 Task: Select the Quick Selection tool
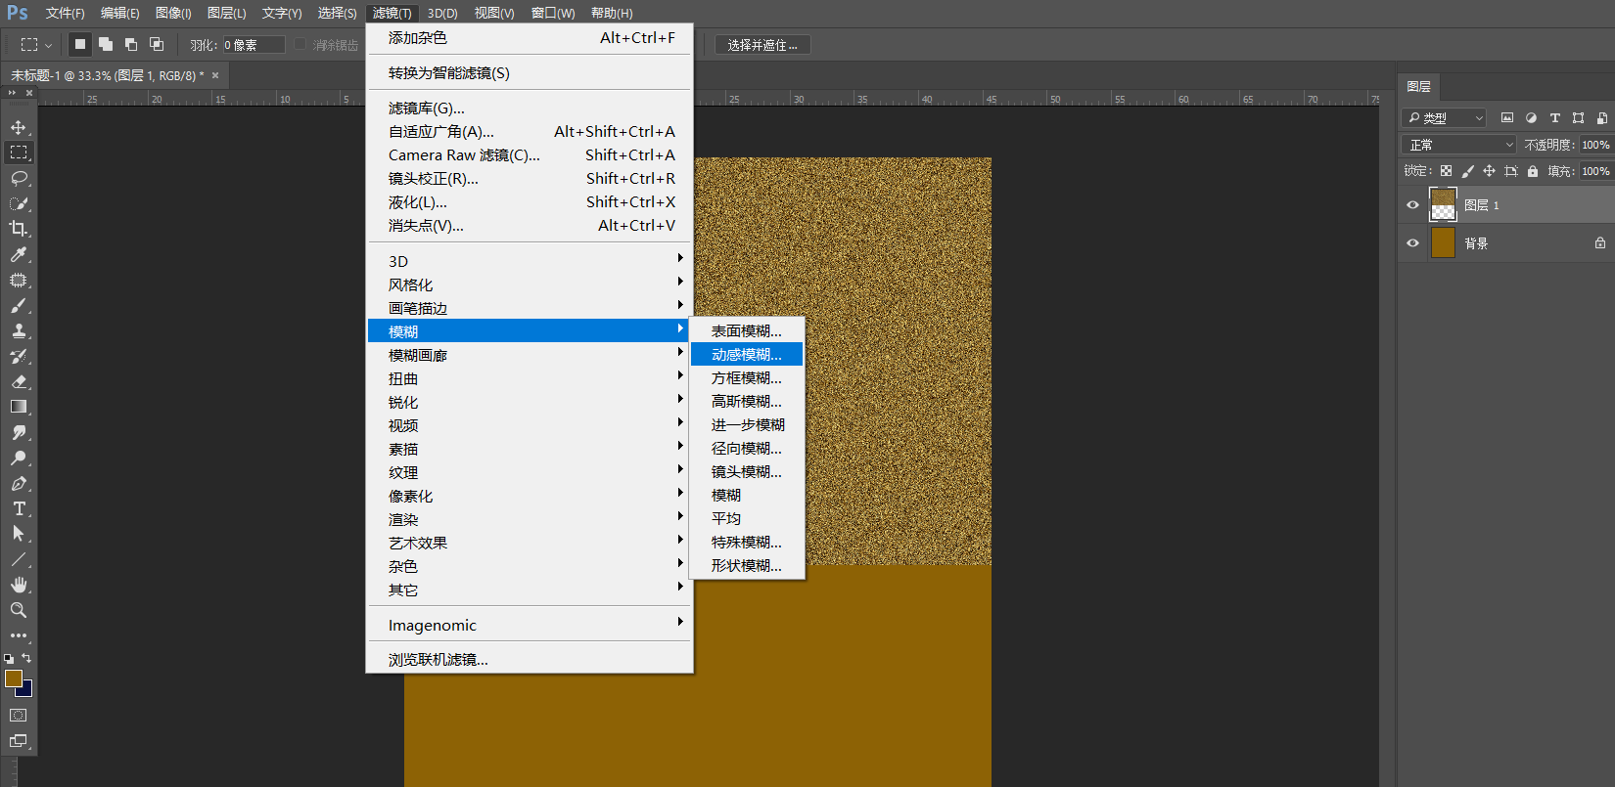tap(19, 203)
